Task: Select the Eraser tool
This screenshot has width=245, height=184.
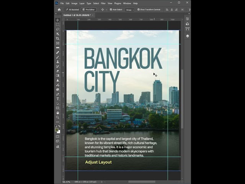Action: click(58, 71)
